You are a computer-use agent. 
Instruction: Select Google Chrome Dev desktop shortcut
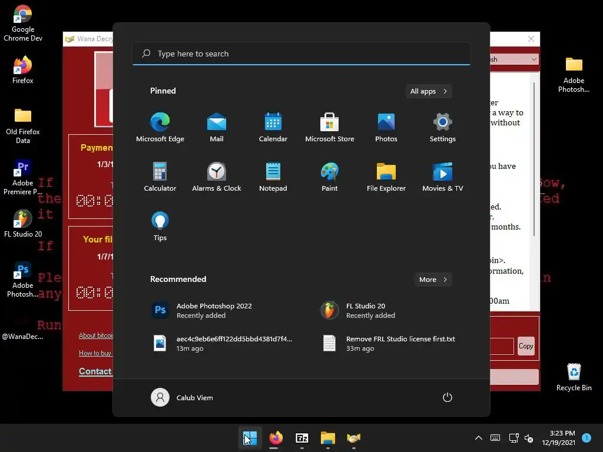tap(23, 23)
